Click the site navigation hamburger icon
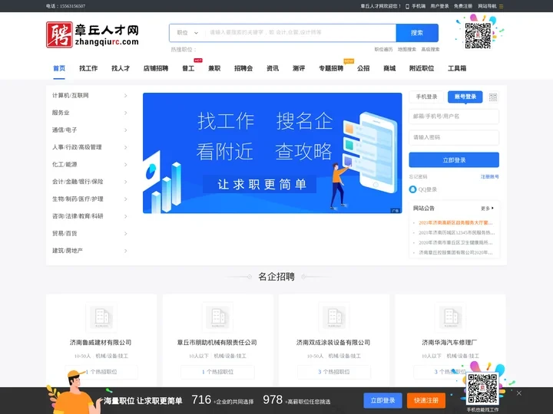 coord(501,6)
